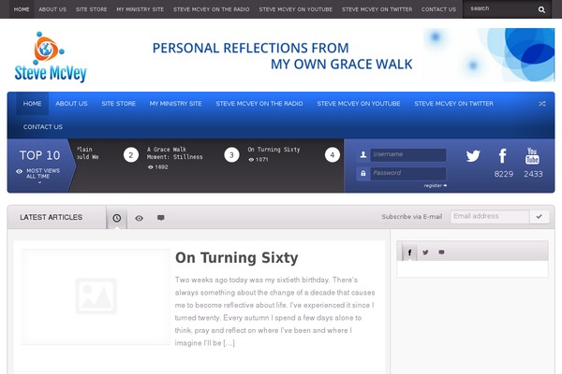The height and width of the screenshot is (374, 562).
Task: Click Site Store in blue navigation bar
Action: click(x=118, y=104)
